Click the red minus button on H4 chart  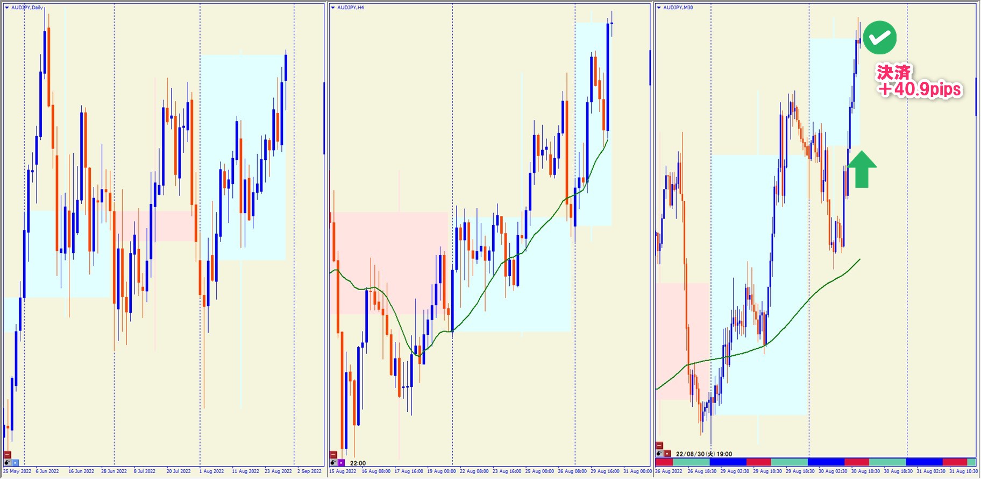pyautogui.click(x=333, y=455)
